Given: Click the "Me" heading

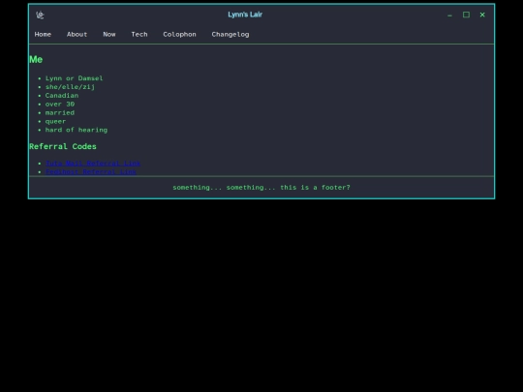Looking at the screenshot, I should tap(36, 60).
